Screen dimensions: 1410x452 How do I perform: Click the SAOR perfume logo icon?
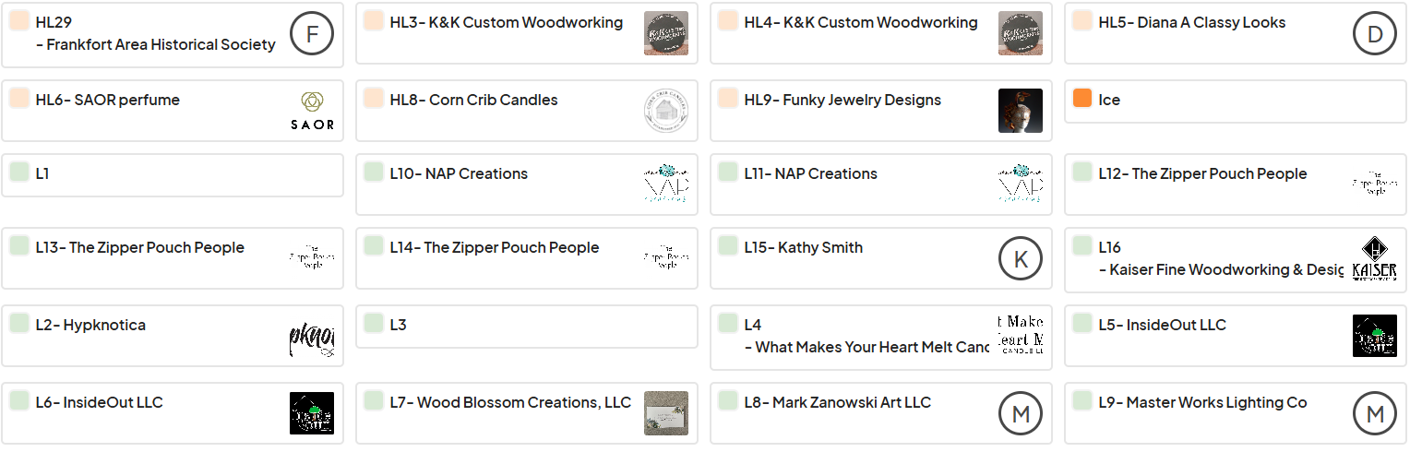(x=312, y=111)
